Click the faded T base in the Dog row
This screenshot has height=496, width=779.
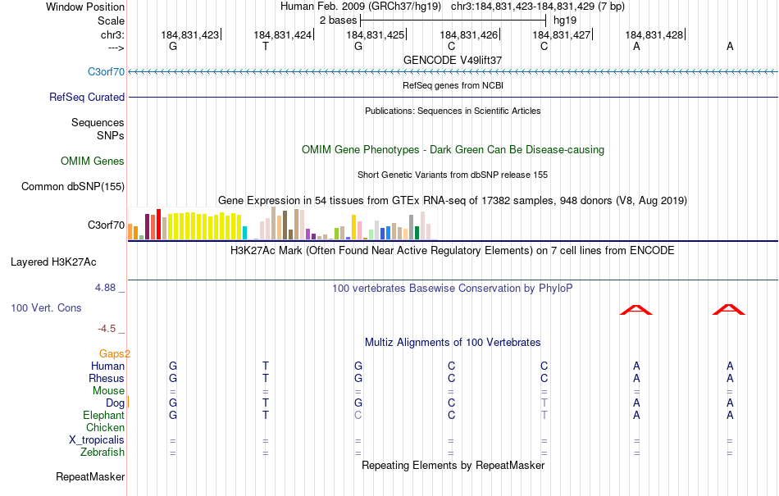(x=544, y=403)
